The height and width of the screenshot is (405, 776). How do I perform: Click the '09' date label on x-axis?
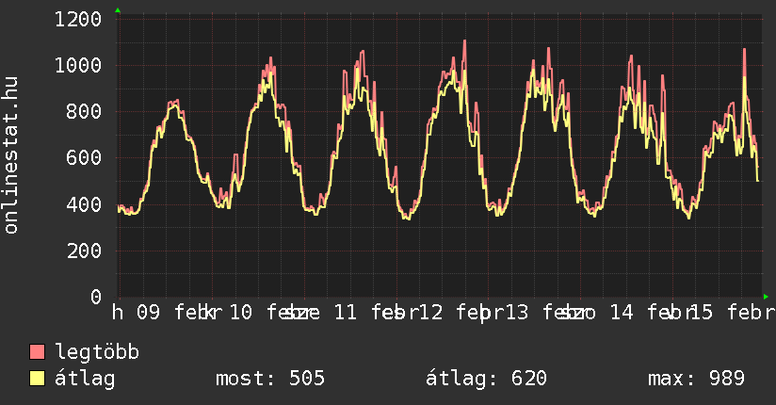150,313
